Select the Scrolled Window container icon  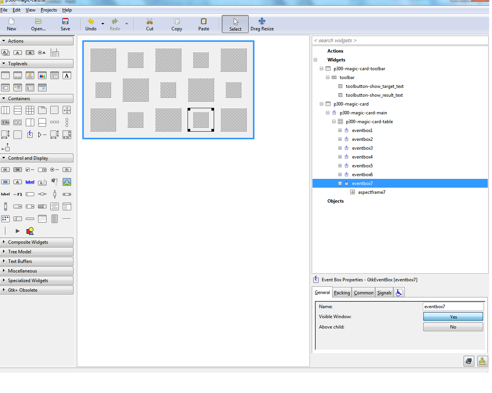pyautogui.click(x=67, y=134)
